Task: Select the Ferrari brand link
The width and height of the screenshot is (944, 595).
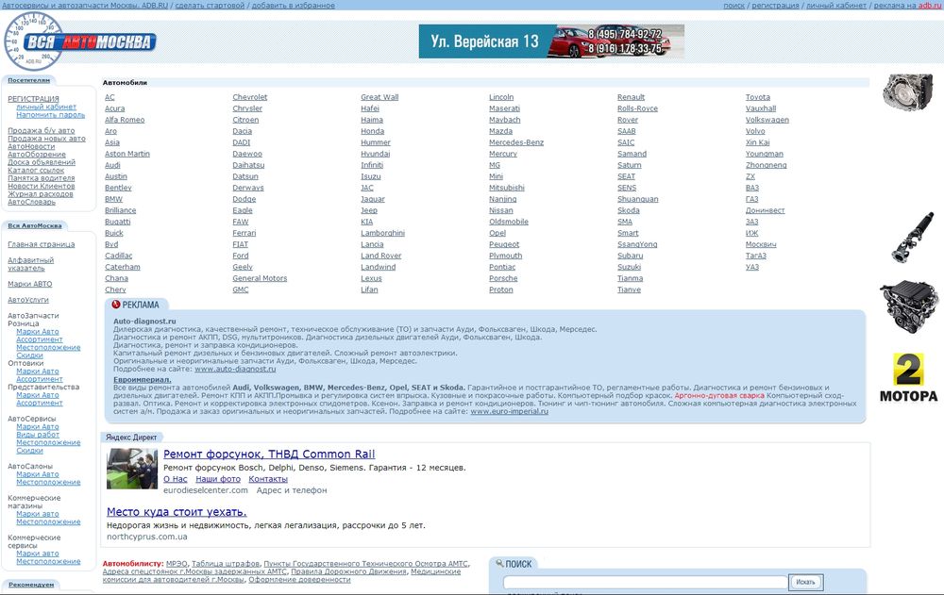Action: point(244,233)
